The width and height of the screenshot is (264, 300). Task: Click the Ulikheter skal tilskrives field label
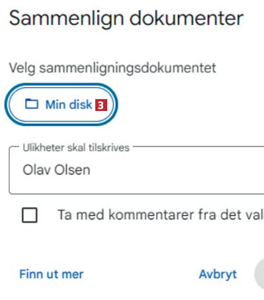point(76,147)
